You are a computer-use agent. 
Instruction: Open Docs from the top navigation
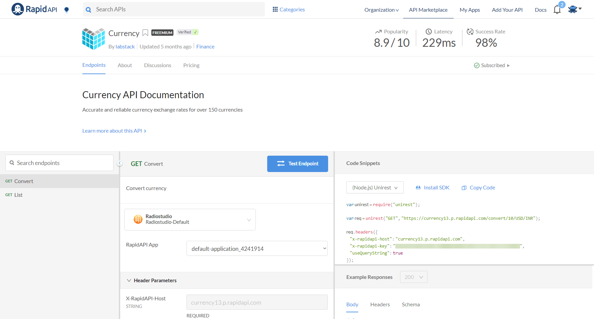point(541,10)
